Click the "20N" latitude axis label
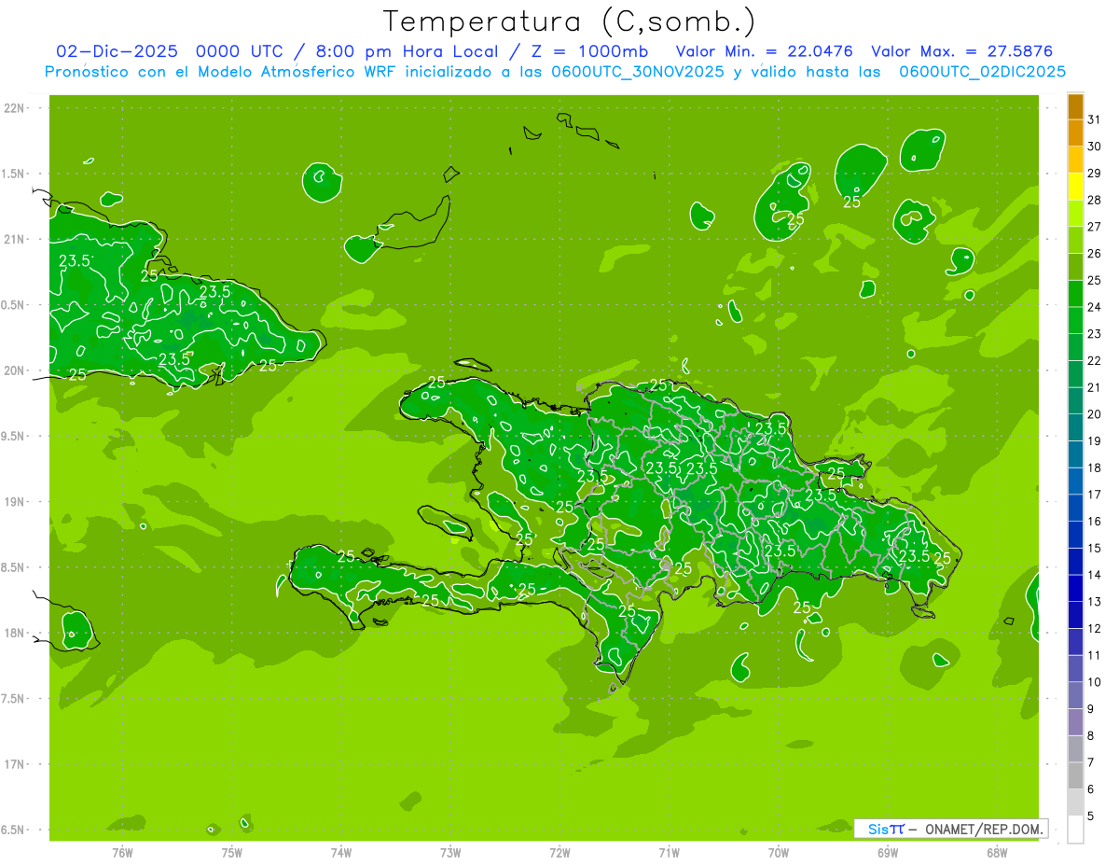 [x=16, y=370]
